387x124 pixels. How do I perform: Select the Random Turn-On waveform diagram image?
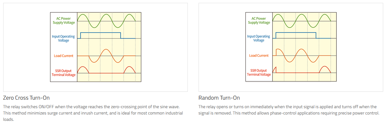tap(291, 47)
